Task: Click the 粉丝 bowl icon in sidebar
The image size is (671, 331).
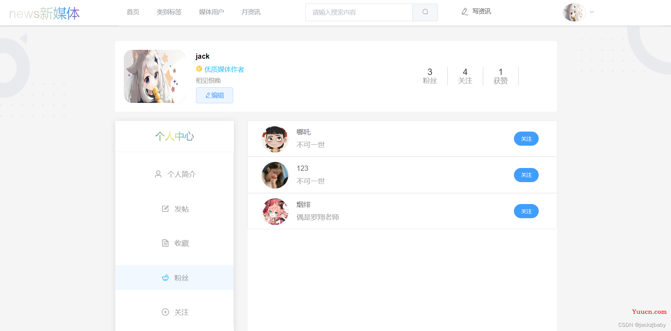Action: pyautogui.click(x=165, y=278)
